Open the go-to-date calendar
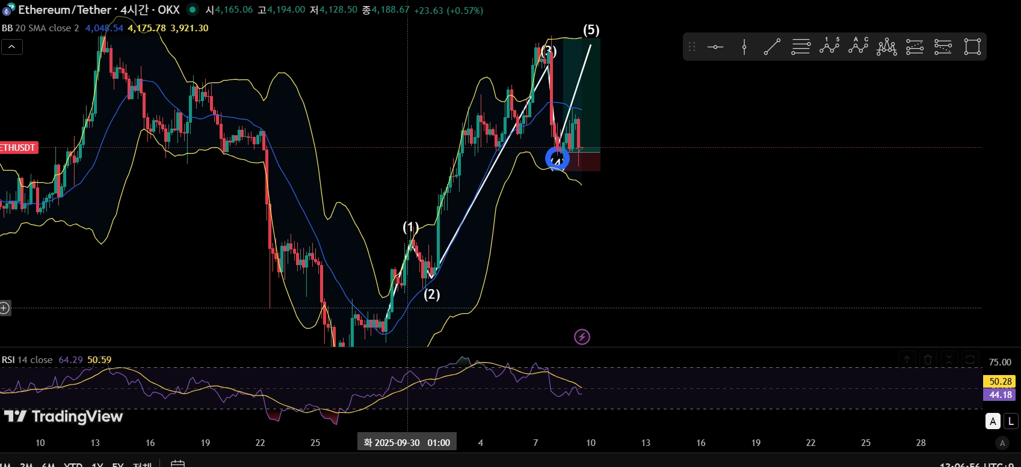Image resolution: width=1021 pixels, height=467 pixels. [x=177, y=463]
